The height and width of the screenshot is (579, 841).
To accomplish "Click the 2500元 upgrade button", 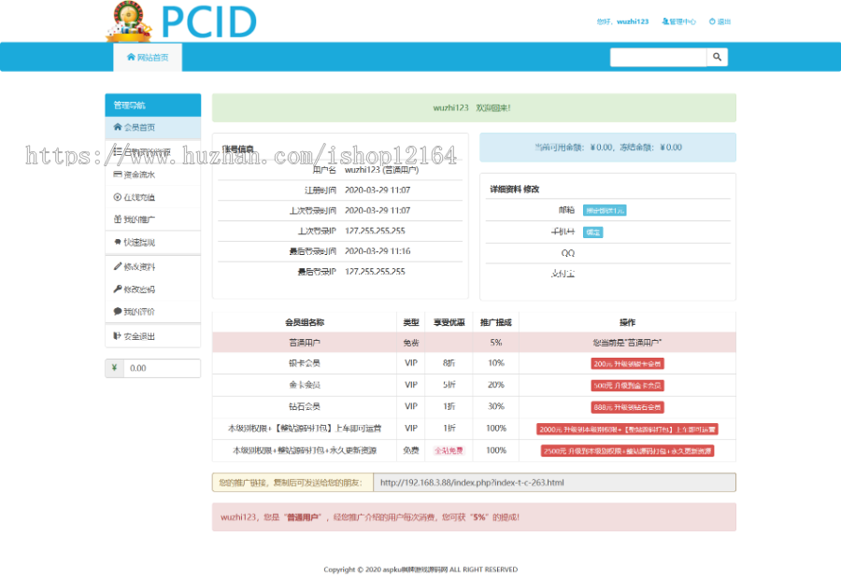I will coord(628,451).
